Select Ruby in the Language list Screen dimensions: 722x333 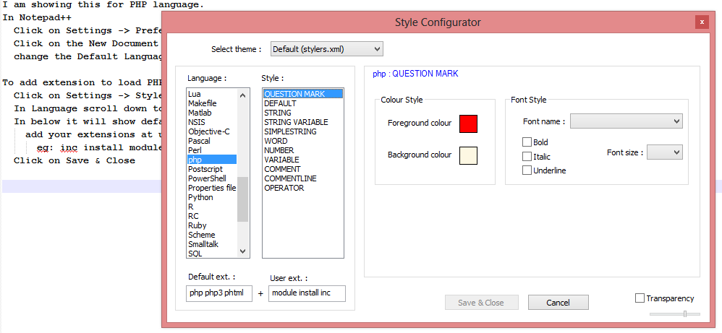pyautogui.click(x=211, y=225)
